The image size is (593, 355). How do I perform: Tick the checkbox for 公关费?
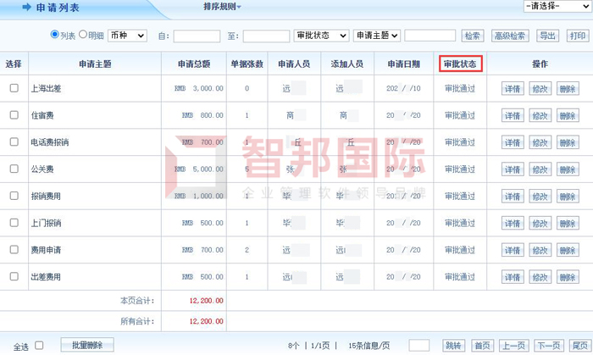(x=14, y=169)
